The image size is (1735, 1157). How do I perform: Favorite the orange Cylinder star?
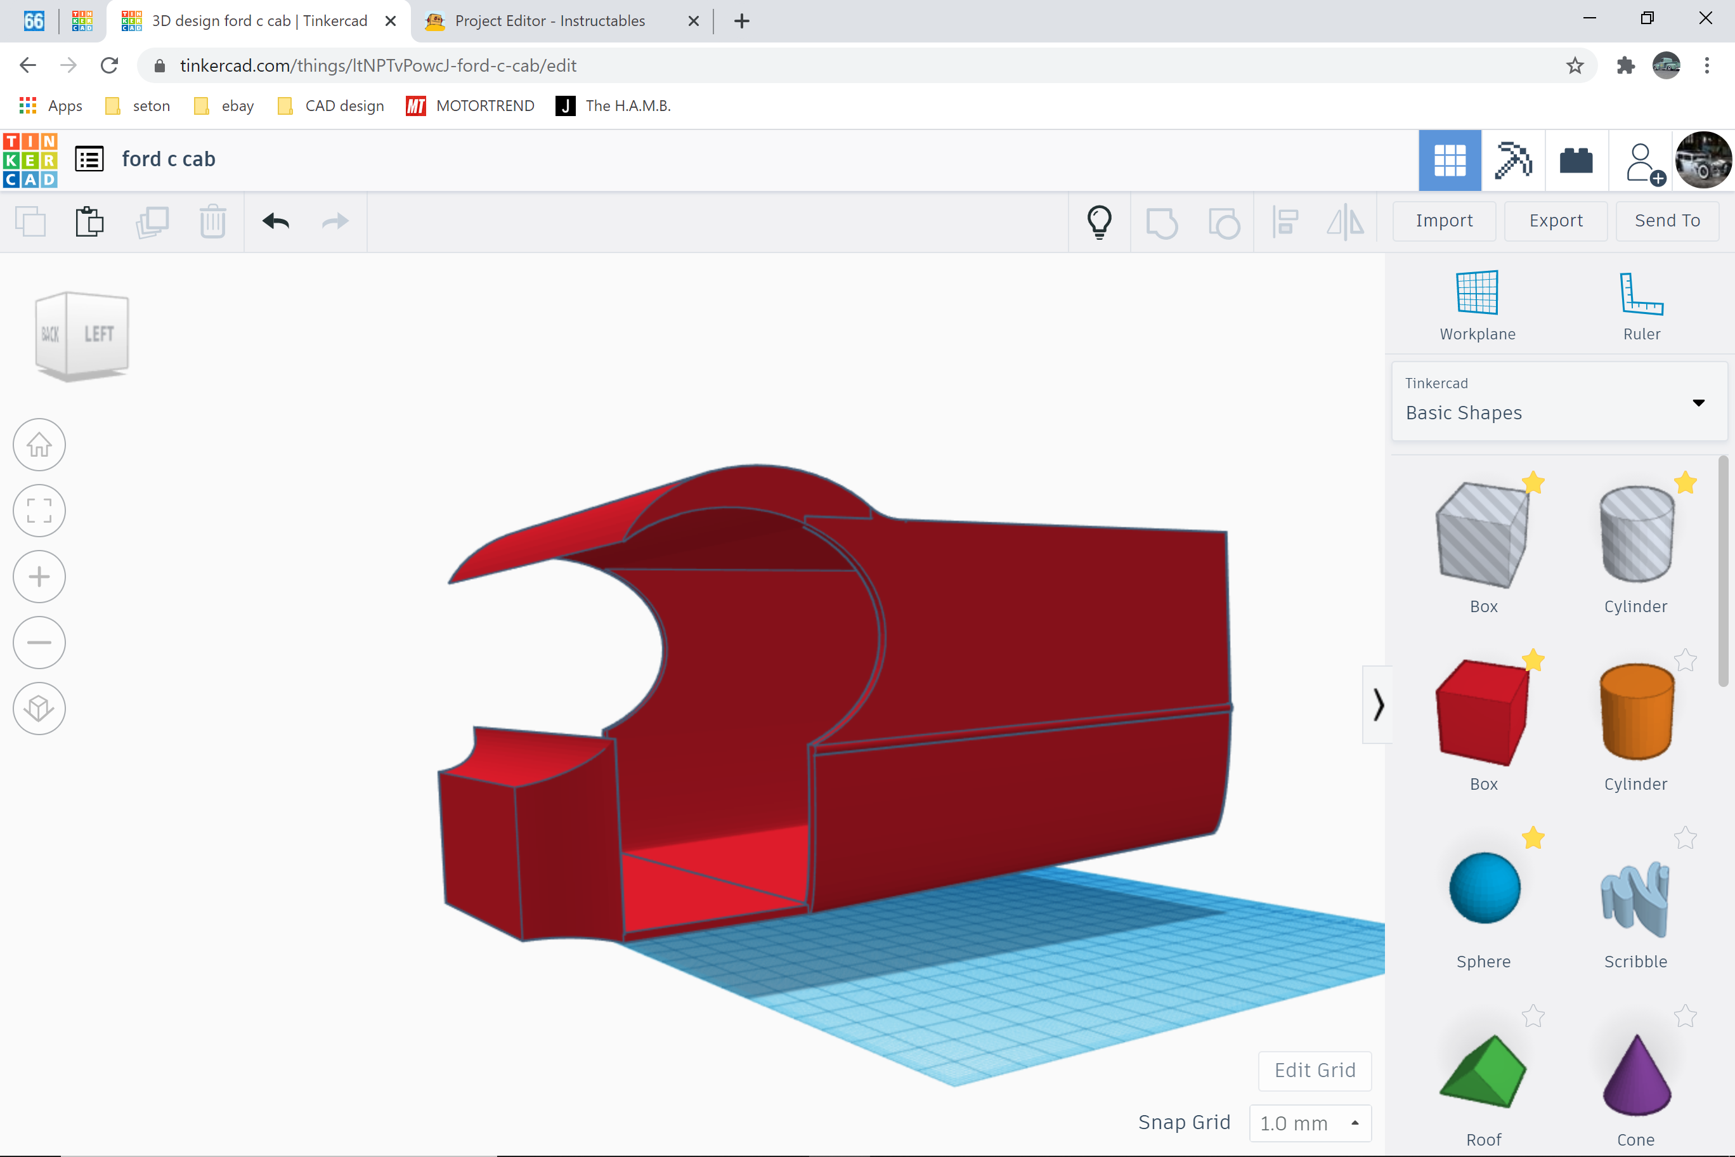1686,660
